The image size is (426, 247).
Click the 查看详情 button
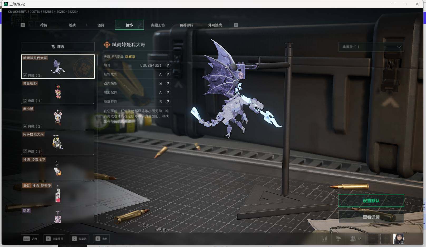(371, 217)
